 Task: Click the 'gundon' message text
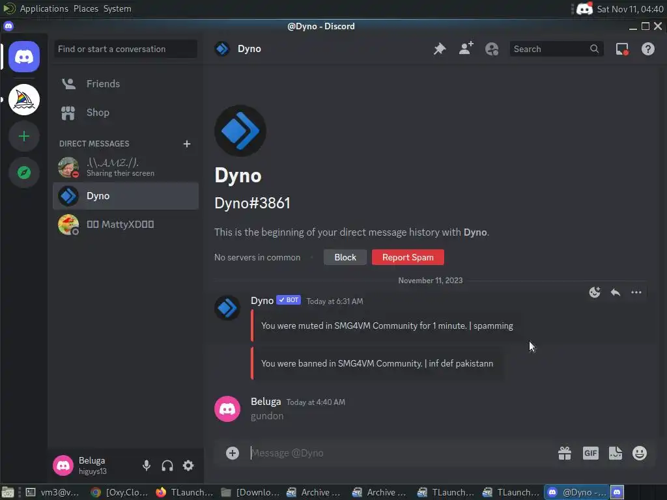point(267,416)
